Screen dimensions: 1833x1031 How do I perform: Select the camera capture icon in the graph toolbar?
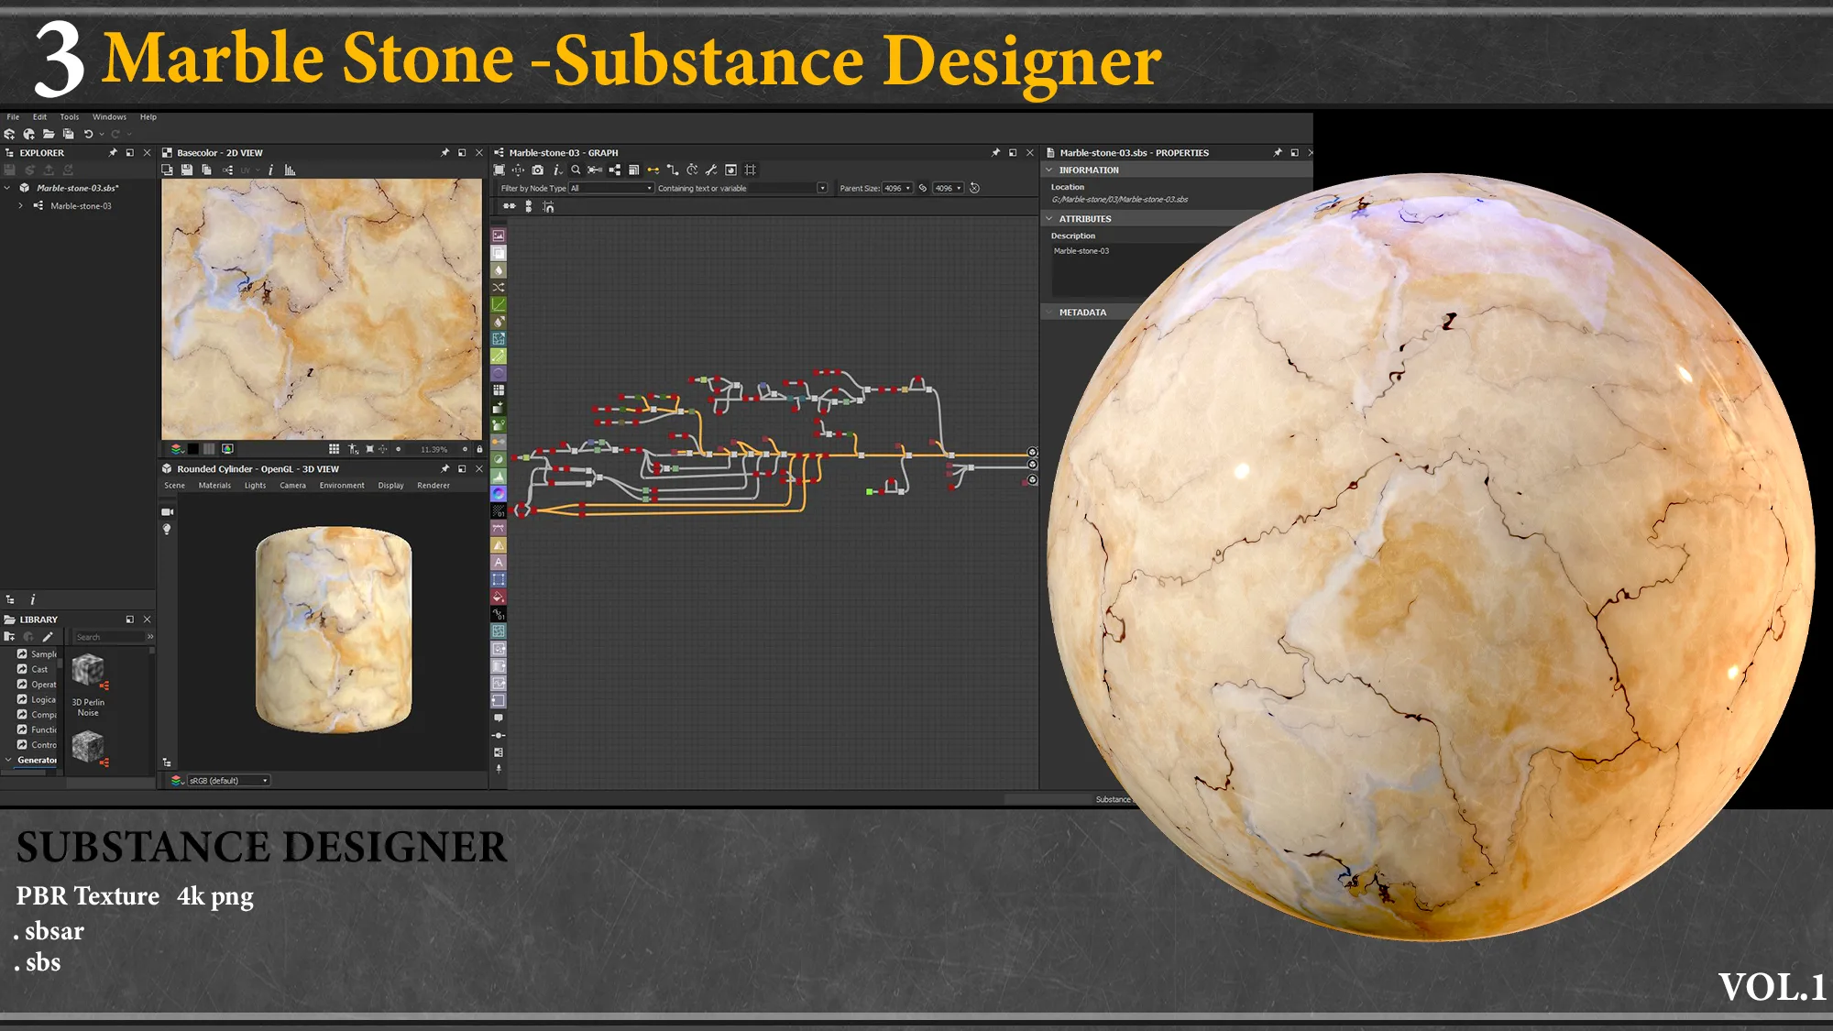point(538,170)
